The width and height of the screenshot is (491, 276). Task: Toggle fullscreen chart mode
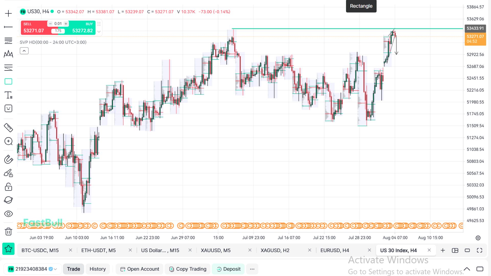[479, 250]
